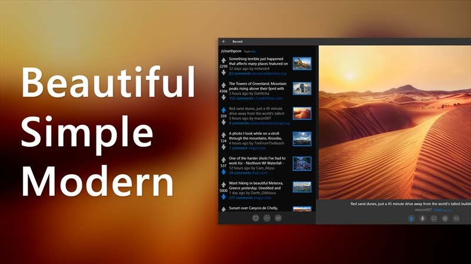
Task: Downvote the 'Red sand dunes' list post
Action: tap(224, 122)
